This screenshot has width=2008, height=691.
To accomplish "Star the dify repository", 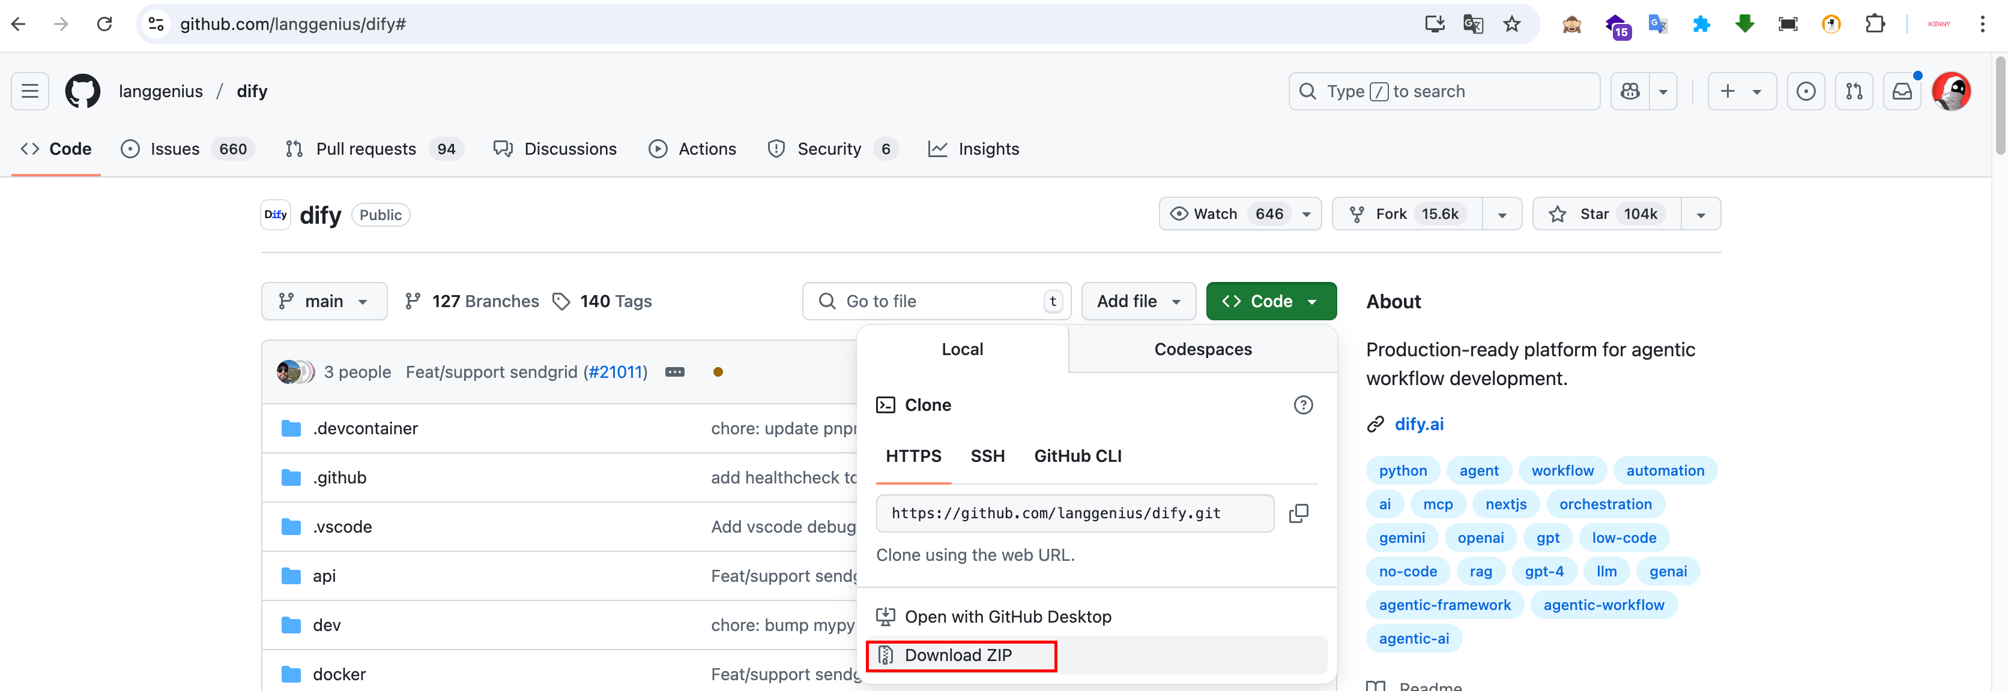I will coord(1607,214).
